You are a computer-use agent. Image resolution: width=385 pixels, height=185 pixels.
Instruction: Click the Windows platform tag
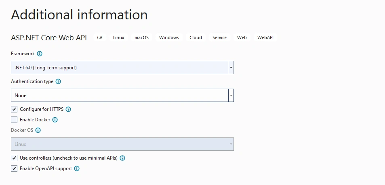[x=169, y=37]
